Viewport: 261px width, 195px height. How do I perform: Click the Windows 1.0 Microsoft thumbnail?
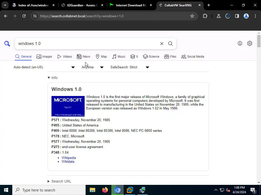pyautogui.click(x=68, y=106)
